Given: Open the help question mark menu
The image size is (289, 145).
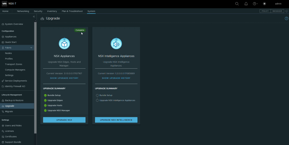Looking at the screenshot, I should click(255, 4).
